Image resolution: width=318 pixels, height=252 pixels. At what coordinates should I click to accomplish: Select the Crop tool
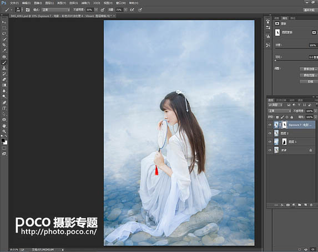coord(4,45)
